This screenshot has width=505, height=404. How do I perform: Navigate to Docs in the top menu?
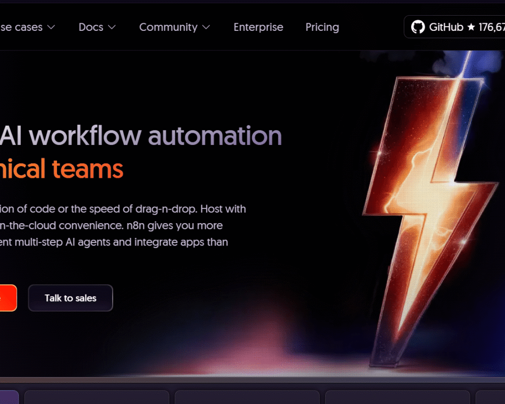pyautogui.click(x=91, y=27)
